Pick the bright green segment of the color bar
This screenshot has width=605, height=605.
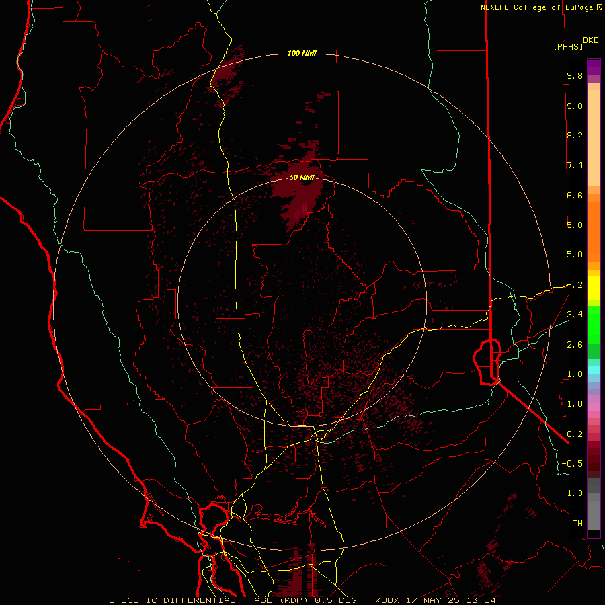594,324
